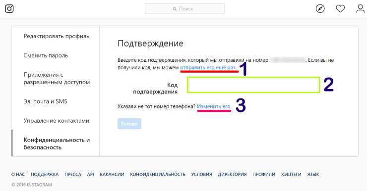Viewport: 367px width, 191px height.
Task: Open Управление контактами section
Action: click(x=57, y=121)
